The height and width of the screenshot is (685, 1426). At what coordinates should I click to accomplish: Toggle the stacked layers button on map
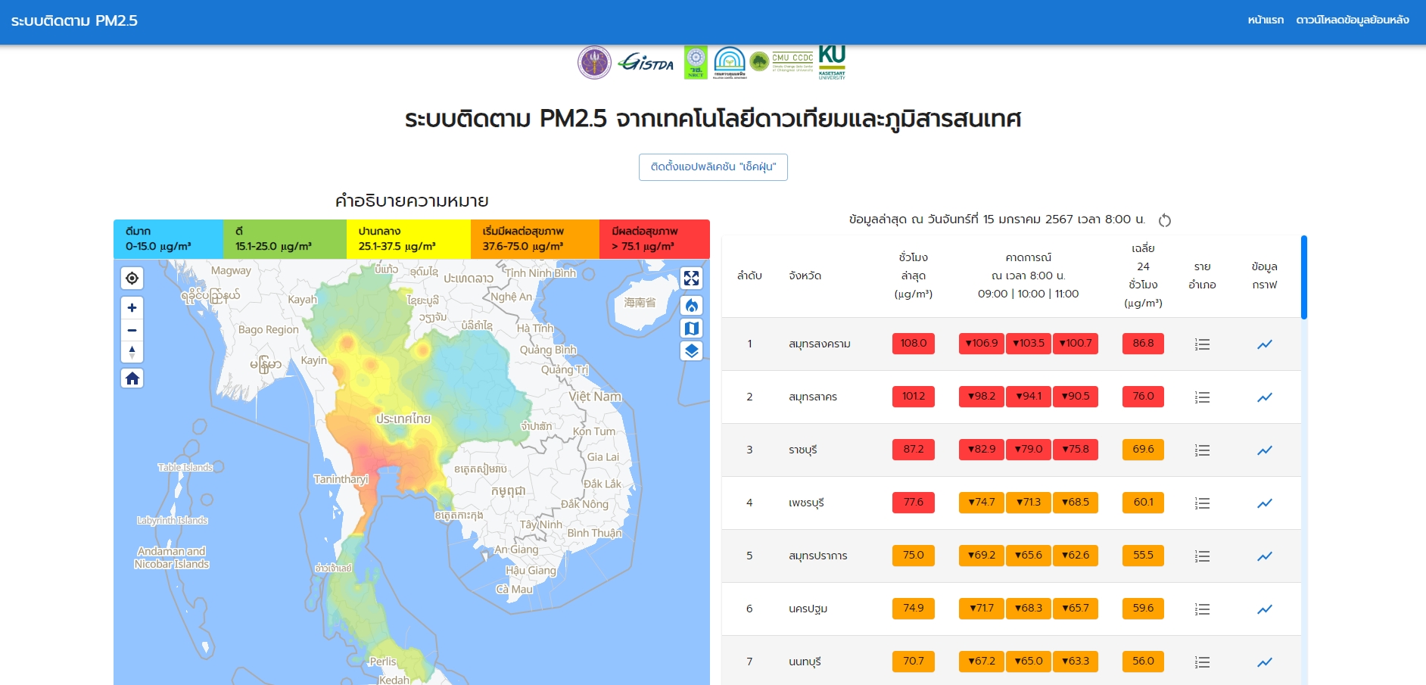coord(691,351)
